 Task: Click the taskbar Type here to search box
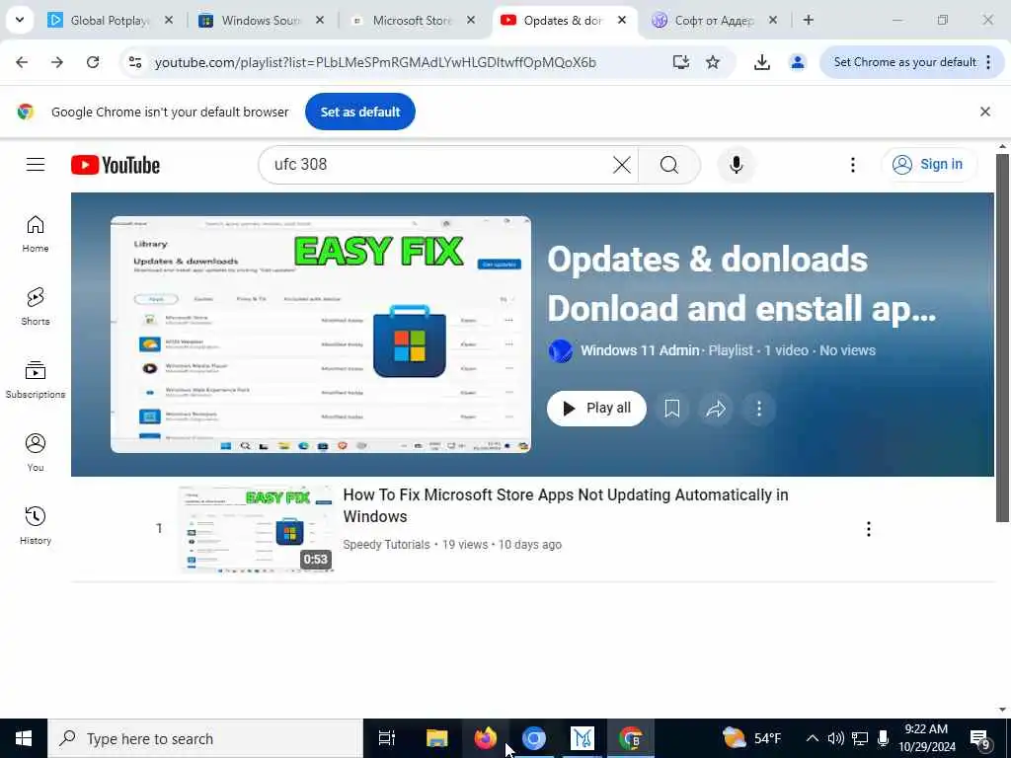coord(205,738)
